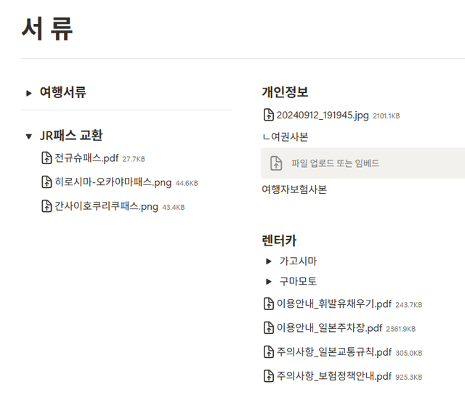Click the upload icon in the embed block
This screenshot has width=465, height=403.
(276, 163)
